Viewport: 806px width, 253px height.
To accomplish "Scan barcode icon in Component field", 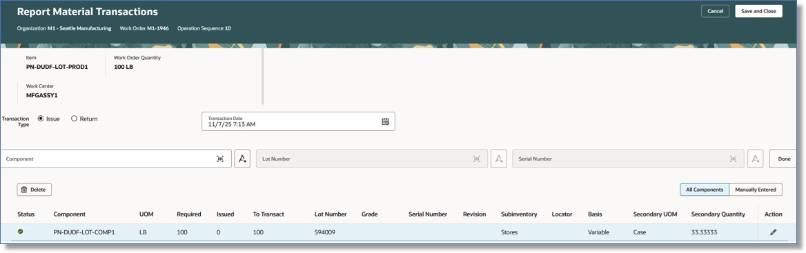I will point(220,159).
